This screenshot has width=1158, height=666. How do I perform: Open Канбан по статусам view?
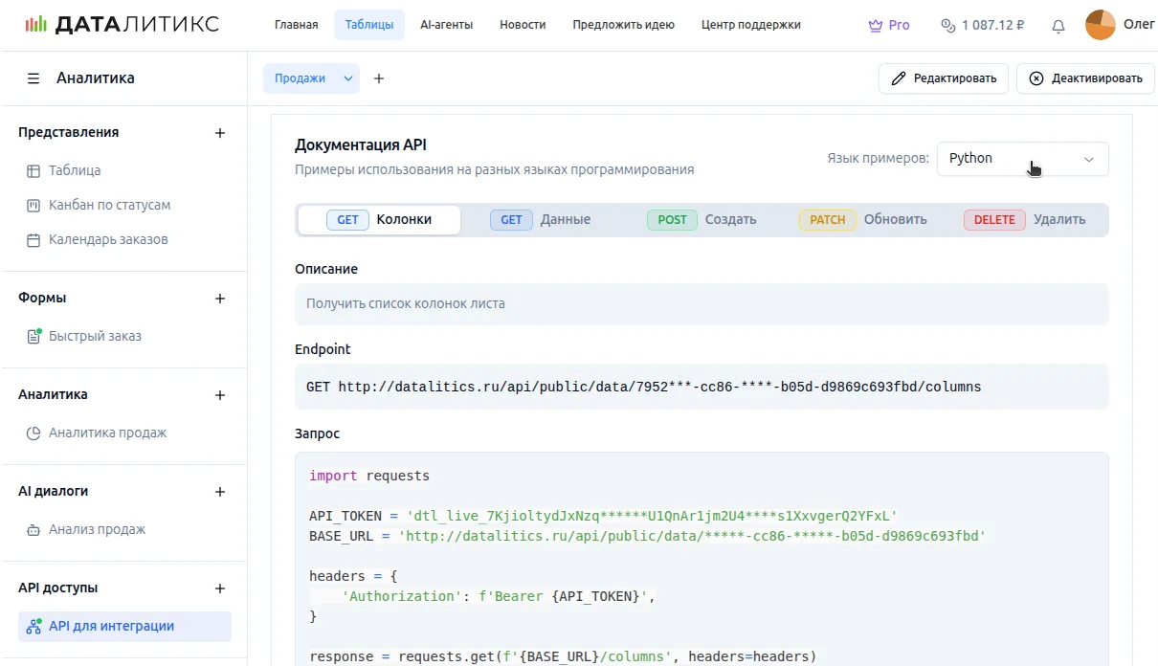coord(109,205)
